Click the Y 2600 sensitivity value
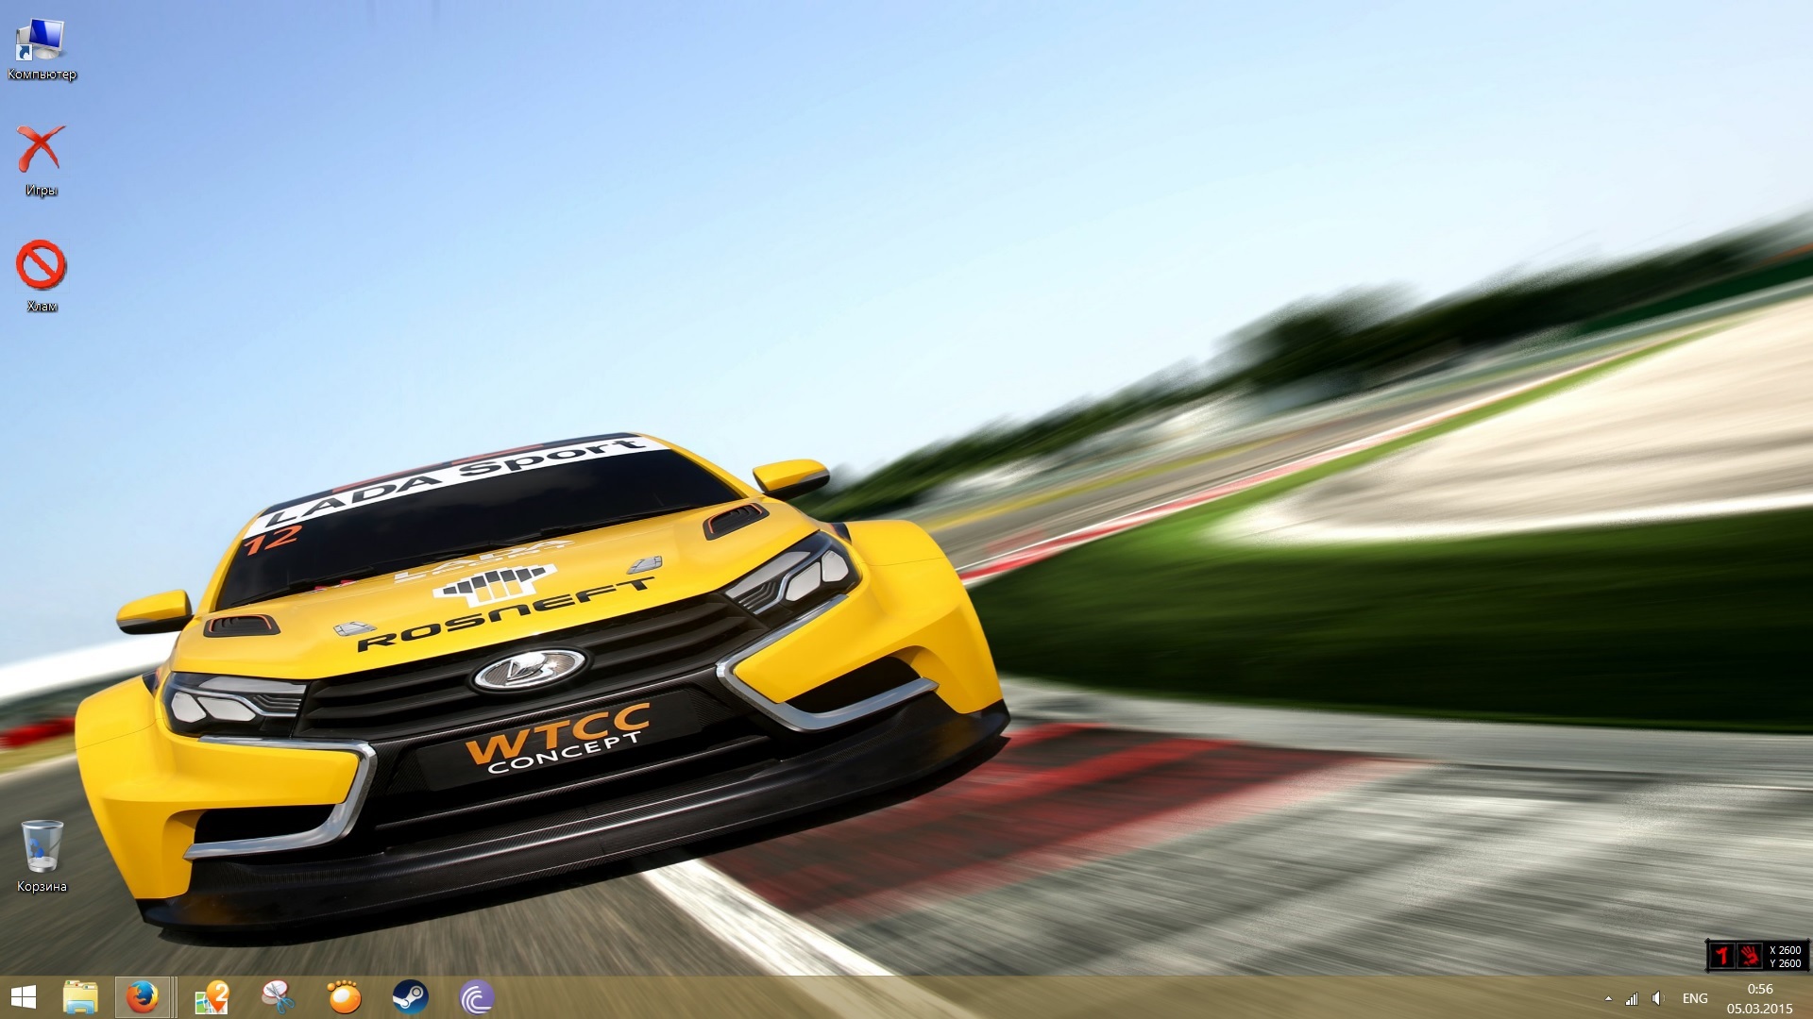 pyautogui.click(x=1786, y=963)
